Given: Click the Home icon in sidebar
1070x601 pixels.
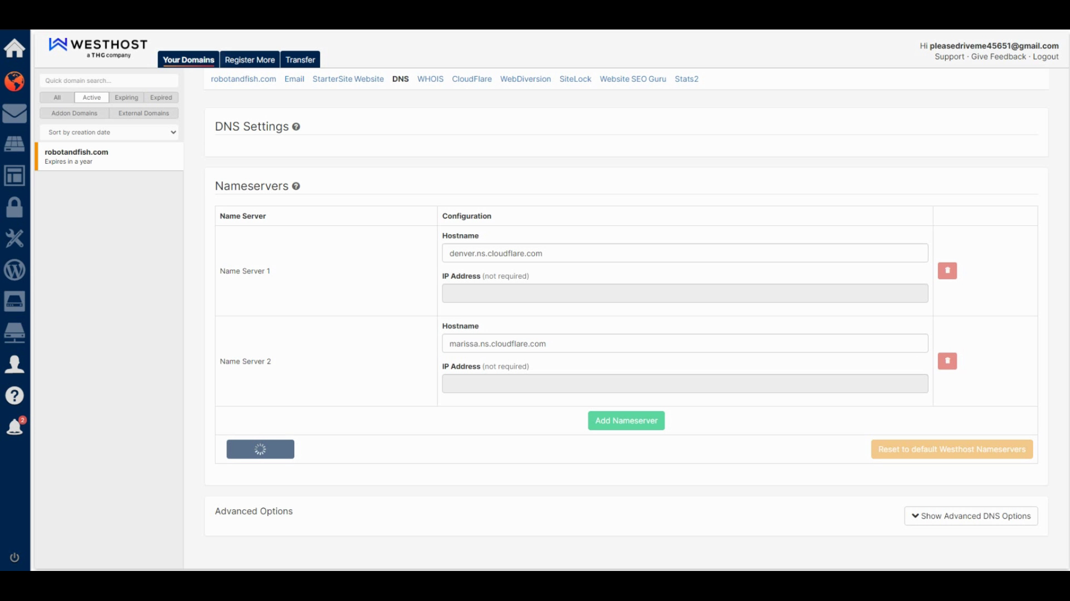Looking at the screenshot, I should coord(14,48).
